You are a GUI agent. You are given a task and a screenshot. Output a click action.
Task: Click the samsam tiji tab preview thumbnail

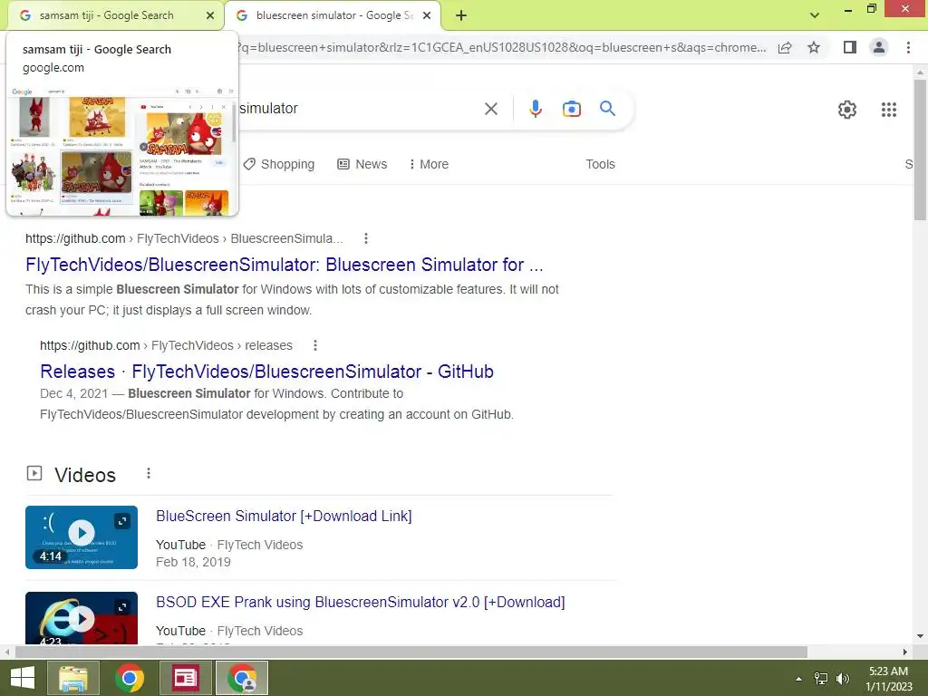[122, 150]
